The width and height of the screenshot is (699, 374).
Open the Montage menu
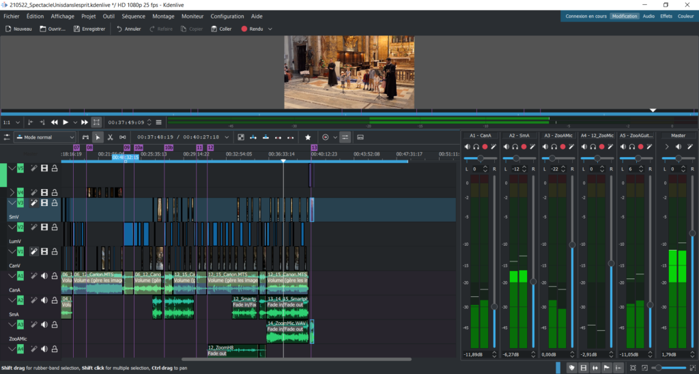tap(163, 16)
